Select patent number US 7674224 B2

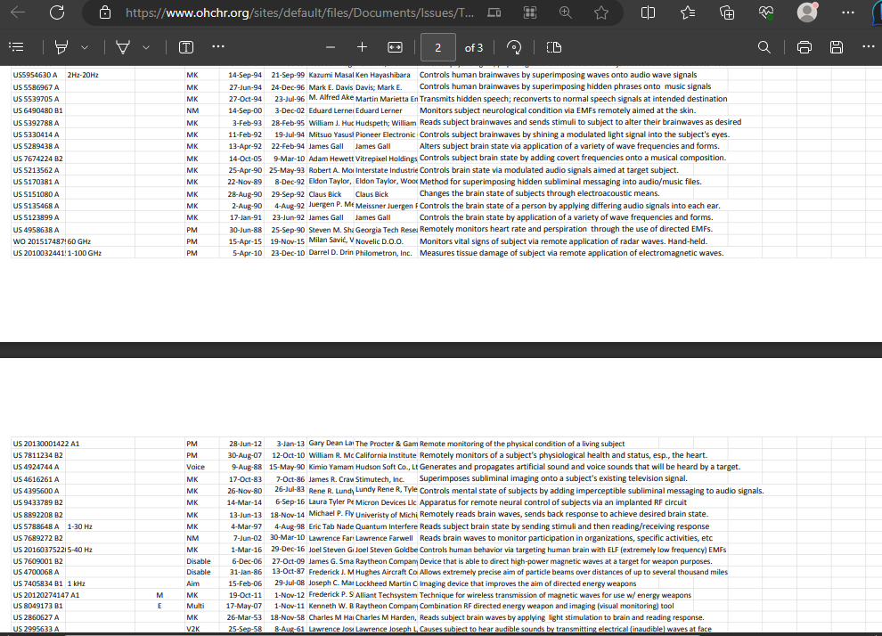(37, 159)
